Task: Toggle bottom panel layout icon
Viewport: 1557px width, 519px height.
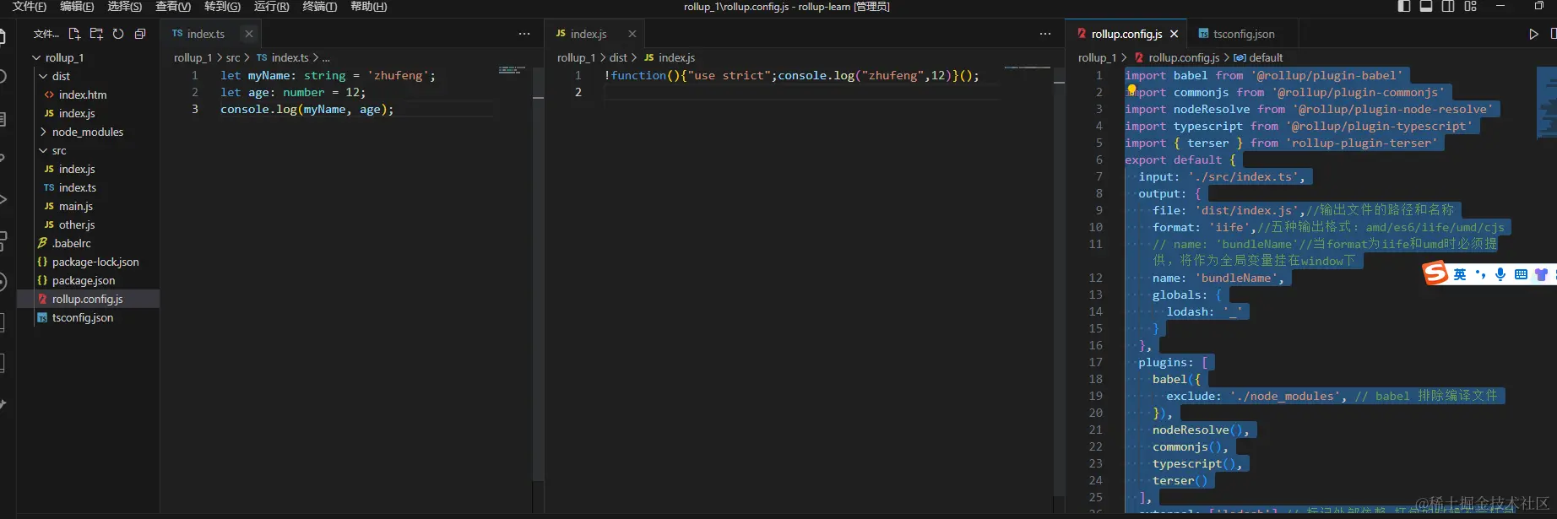Action: click(x=1426, y=6)
